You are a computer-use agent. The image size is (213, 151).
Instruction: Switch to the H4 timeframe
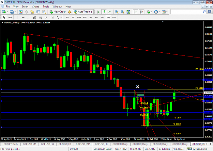coord(96,17)
